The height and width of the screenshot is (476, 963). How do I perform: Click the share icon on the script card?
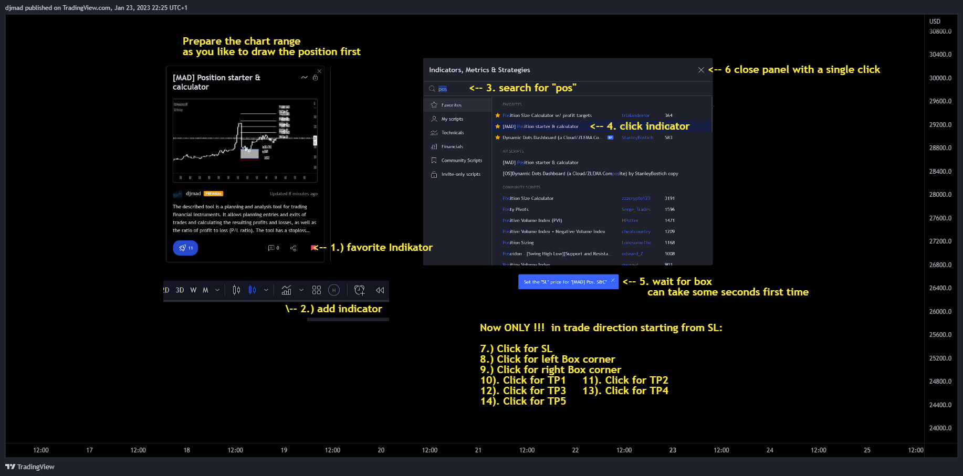point(293,248)
